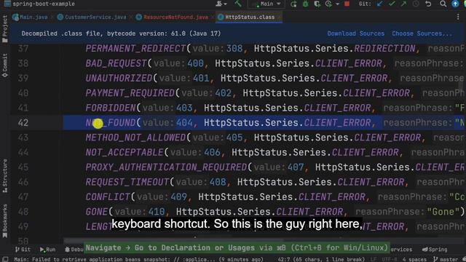Click PAYMENT_REQUIRED on line 40
Screen dimensions: 466x262
(x=130, y=93)
